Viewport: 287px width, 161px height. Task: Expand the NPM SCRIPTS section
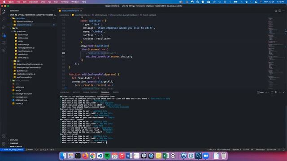[x=16, y=147]
